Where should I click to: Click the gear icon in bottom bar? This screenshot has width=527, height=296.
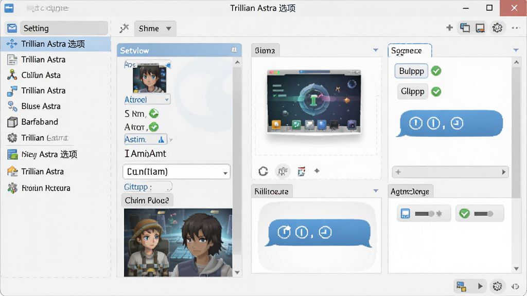498,286
